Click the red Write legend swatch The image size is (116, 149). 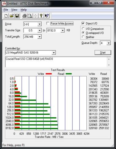click(49, 74)
